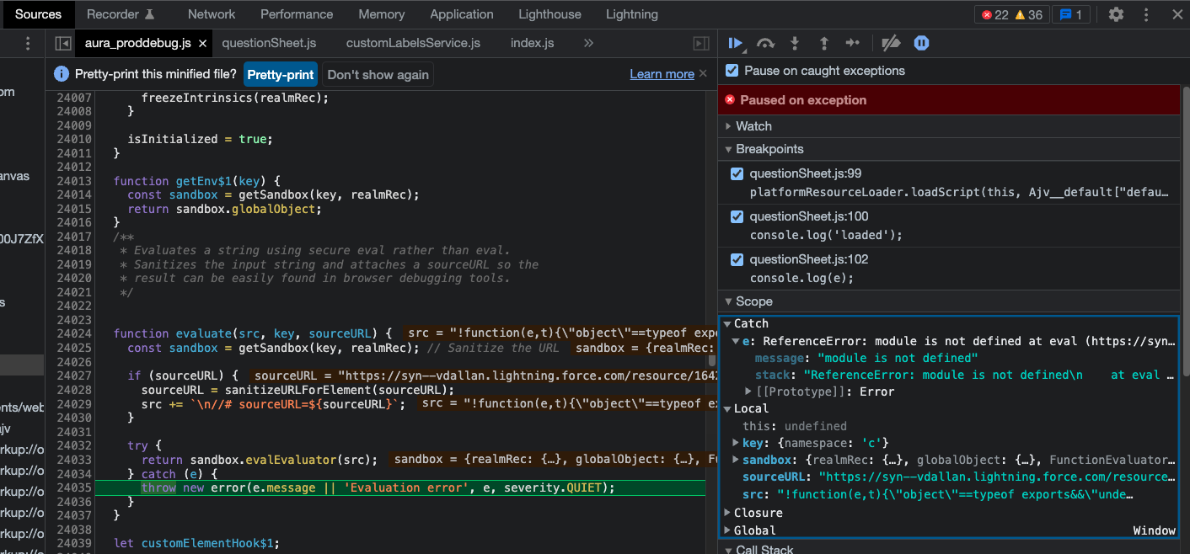
Task: Select the stack: ReferenceError row in Catch scope
Action: [x=965, y=375]
